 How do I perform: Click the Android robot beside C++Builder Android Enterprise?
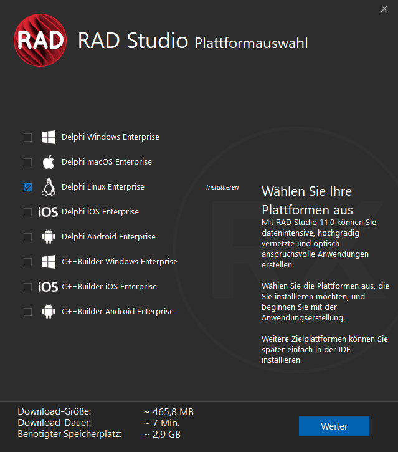[x=49, y=312]
